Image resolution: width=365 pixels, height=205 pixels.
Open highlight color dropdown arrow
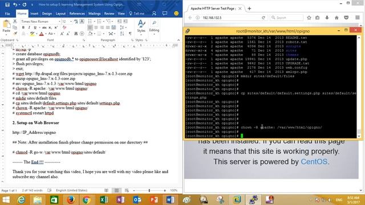(36, 34)
